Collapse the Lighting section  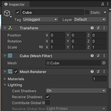point(5,85)
